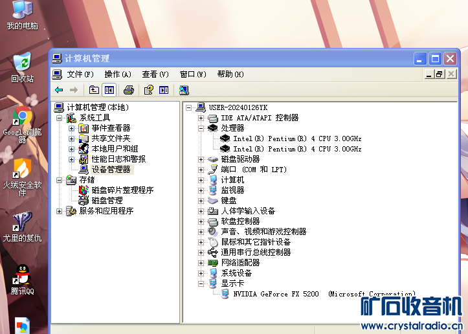Expand the 服务和应用程序 node
468x334 pixels.
(59, 211)
